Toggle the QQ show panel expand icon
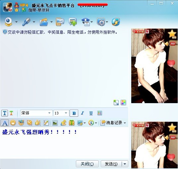This screenshot has height=169, width=178. [116, 102]
